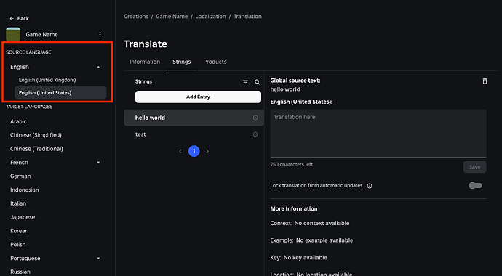
Task: Choose Indonesian target language
Action: 24,190
